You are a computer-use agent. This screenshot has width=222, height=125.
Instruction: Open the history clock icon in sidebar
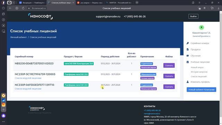pyautogui.click(x=3, y=8)
